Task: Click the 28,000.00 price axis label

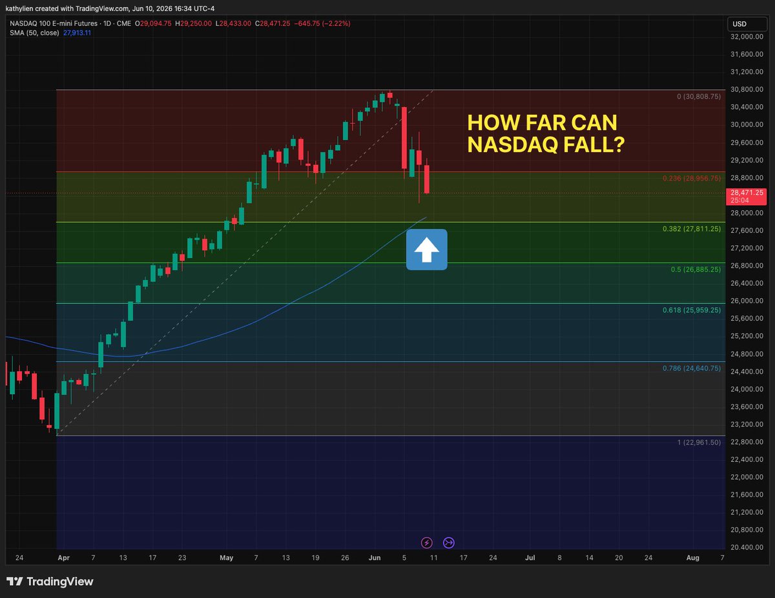Action: [747, 213]
